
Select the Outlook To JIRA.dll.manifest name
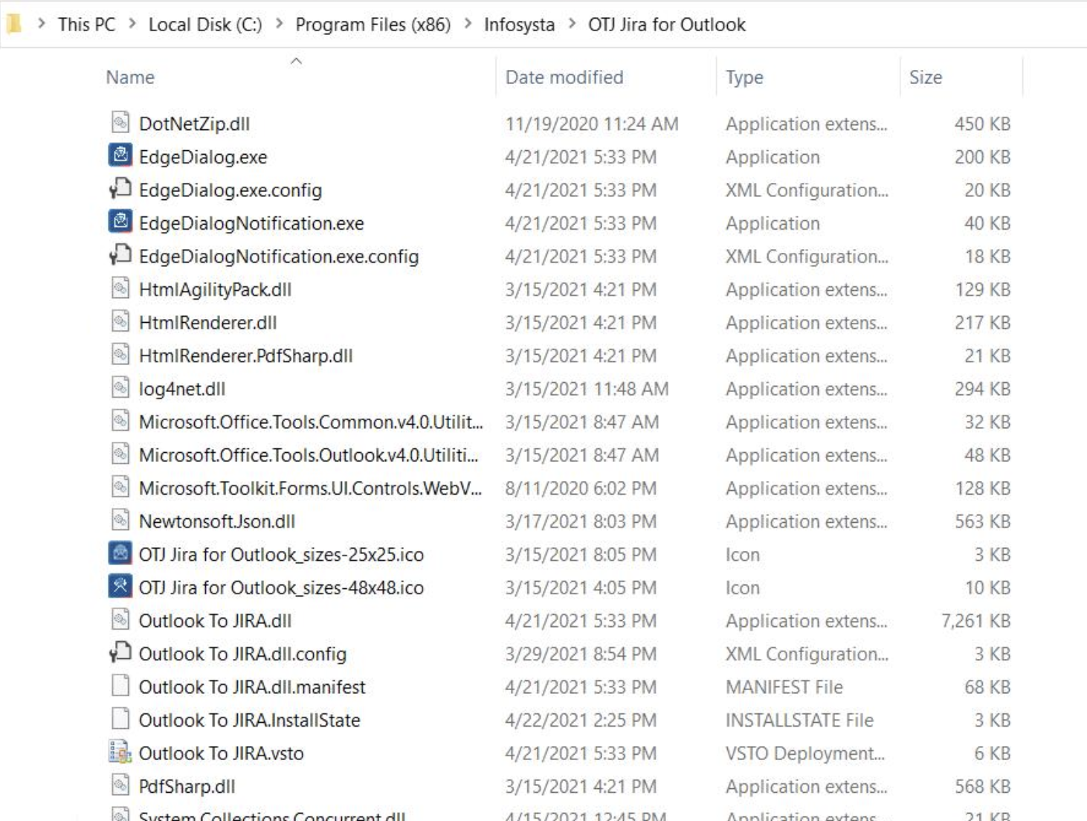[x=252, y=687]
